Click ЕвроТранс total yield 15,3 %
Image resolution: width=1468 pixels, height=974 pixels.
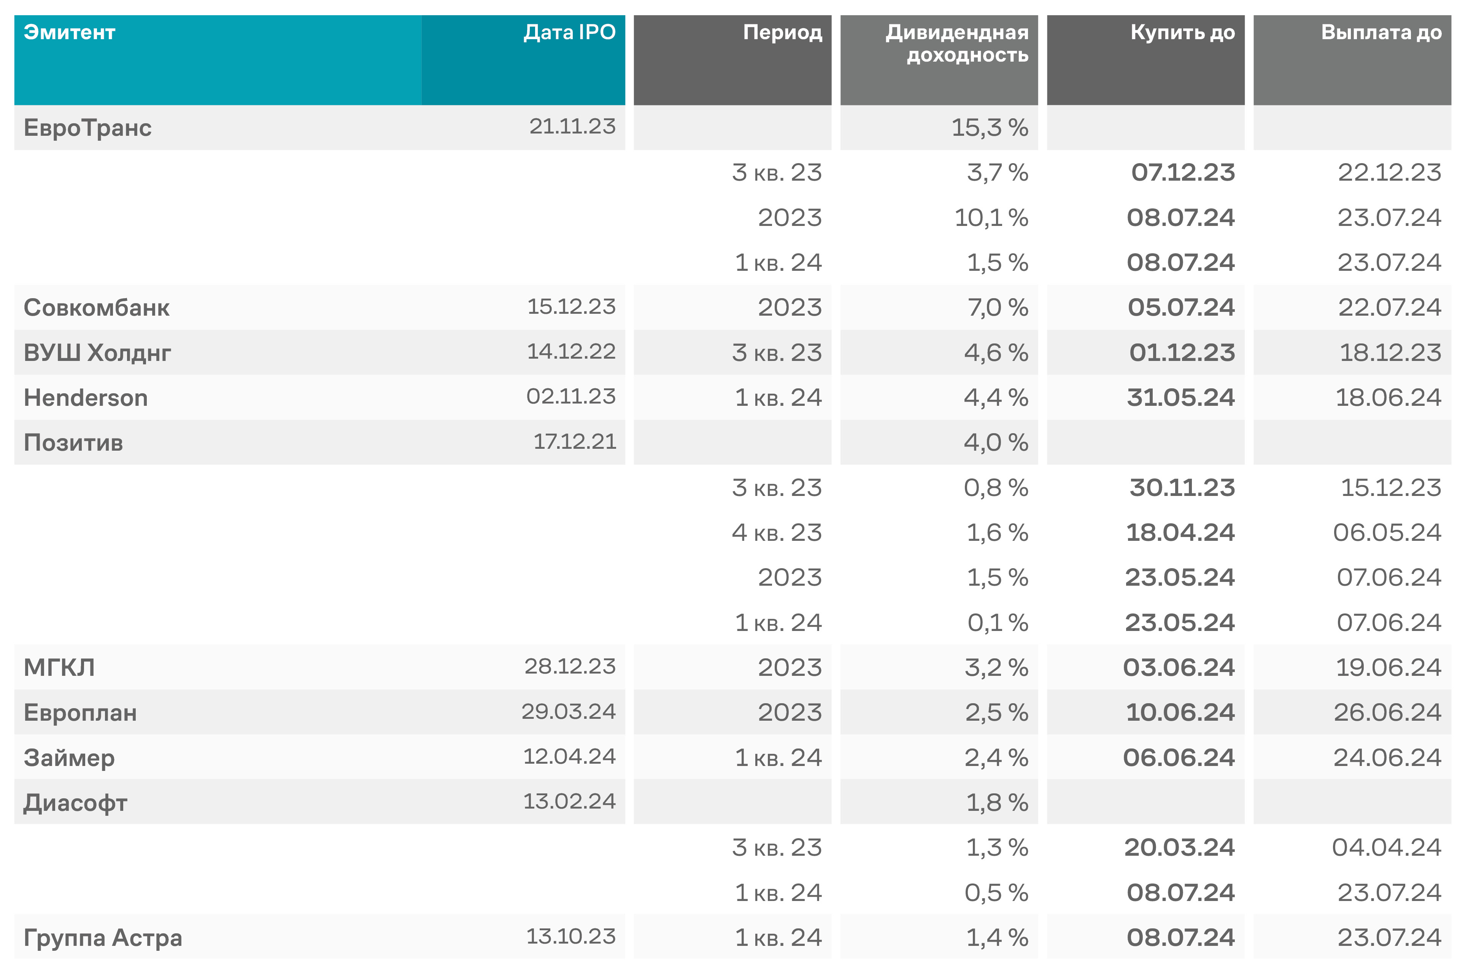coord(989,128)
